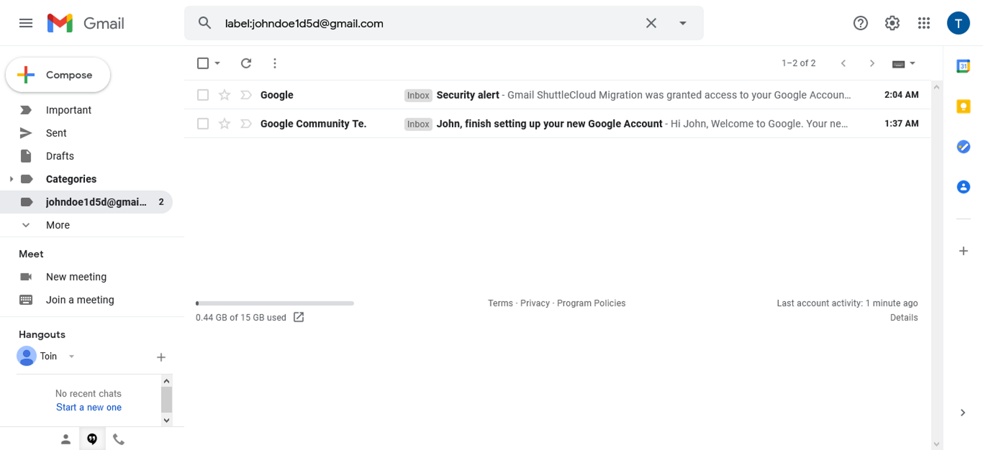Check the Google Community Team email checkbox
983x450 pixels.
203,124
